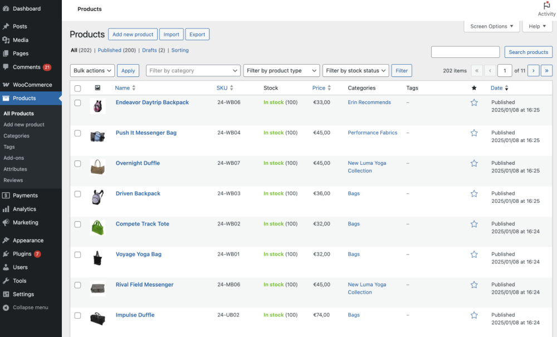This screenshot has height=337, width=557.
Task: Click the Media library icon
Action: pos(6,40)
